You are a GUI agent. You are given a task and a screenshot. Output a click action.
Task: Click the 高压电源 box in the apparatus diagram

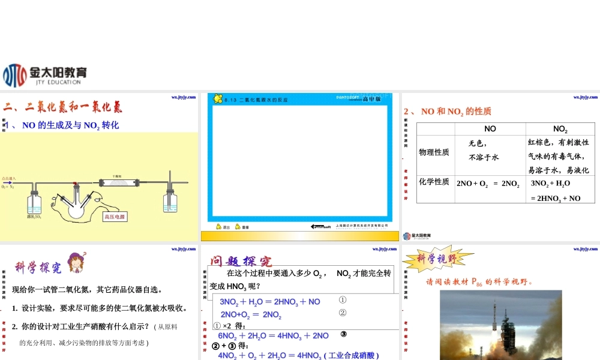(115, 217)
